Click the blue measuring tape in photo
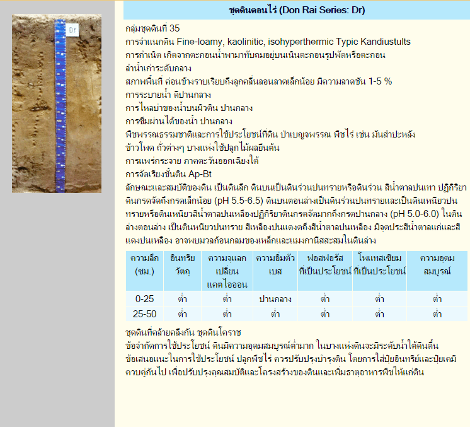 60,106
